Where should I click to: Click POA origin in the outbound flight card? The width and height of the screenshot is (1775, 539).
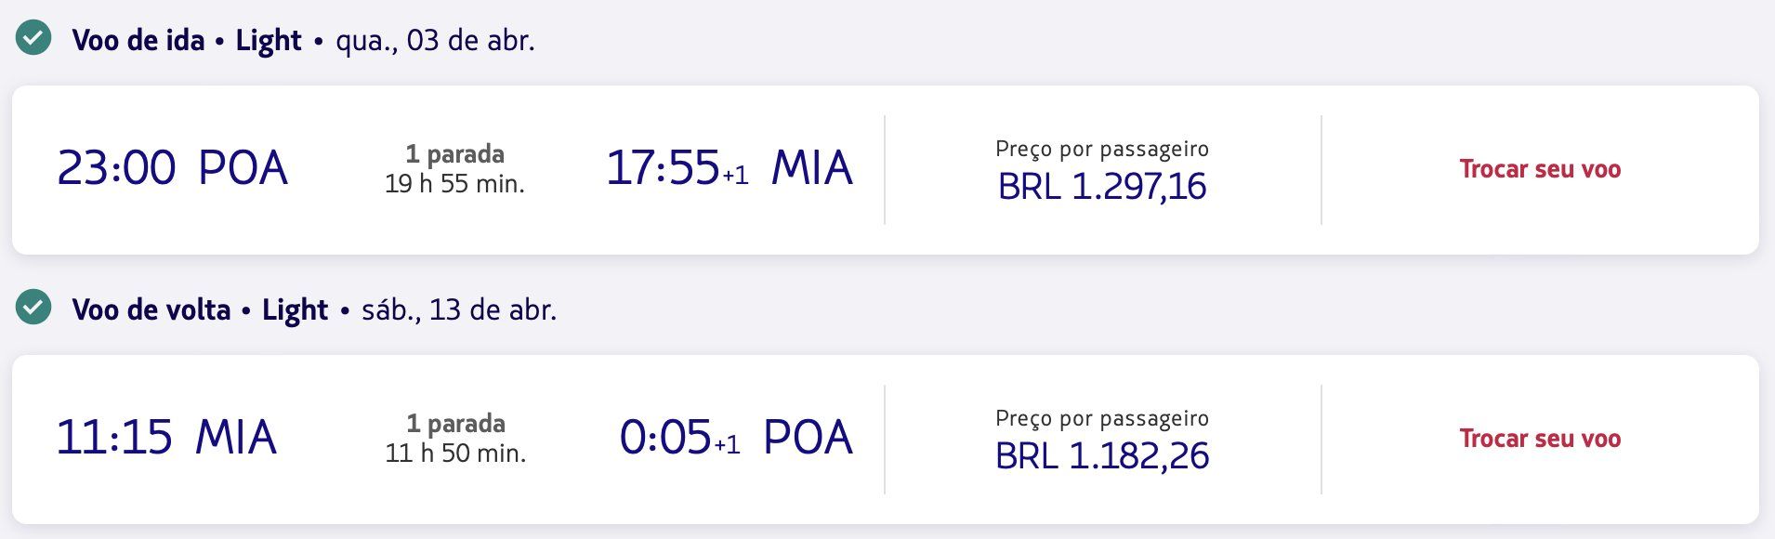243,168
